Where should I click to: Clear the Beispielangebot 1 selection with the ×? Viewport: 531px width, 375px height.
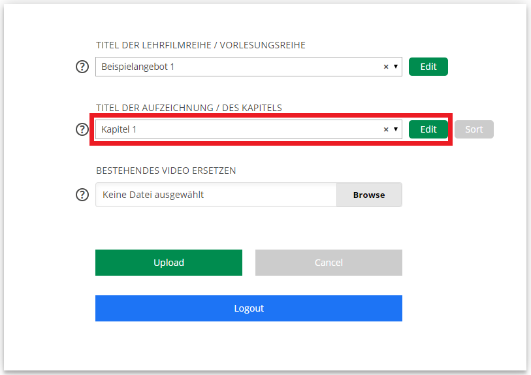tap(385, 67)
